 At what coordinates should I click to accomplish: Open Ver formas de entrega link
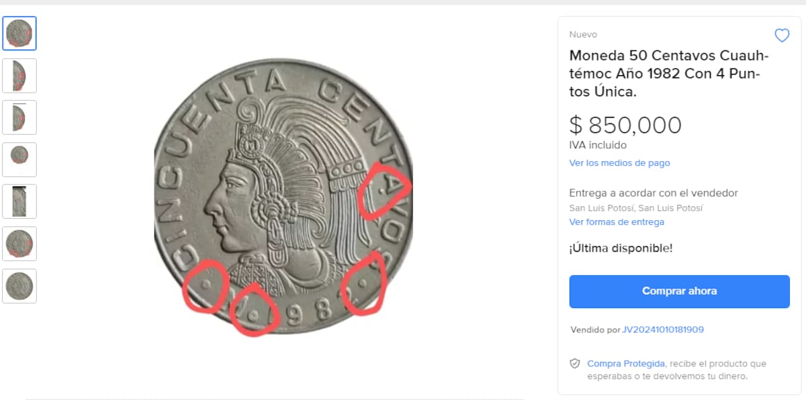(x=617, y=222)
